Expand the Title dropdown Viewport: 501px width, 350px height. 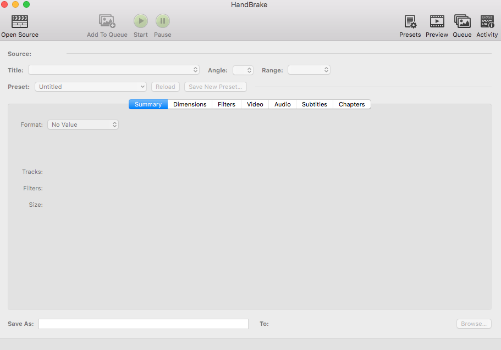pos(114,70)
